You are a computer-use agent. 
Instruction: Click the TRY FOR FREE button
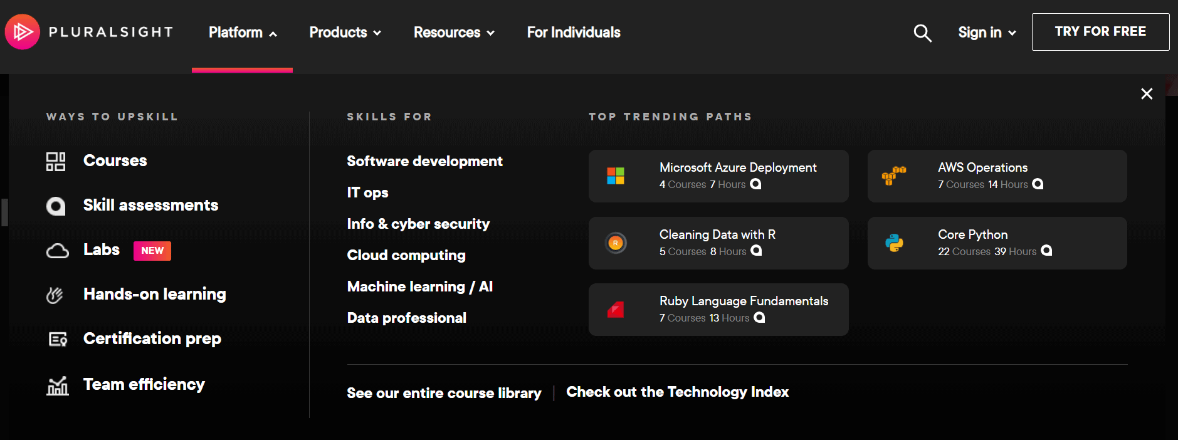[x=1100, y=32]
